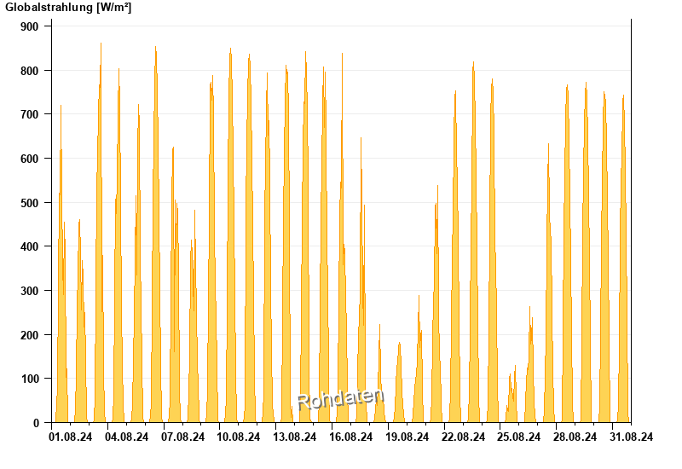Select the 300 y-axis label

(x=30, y=291)
